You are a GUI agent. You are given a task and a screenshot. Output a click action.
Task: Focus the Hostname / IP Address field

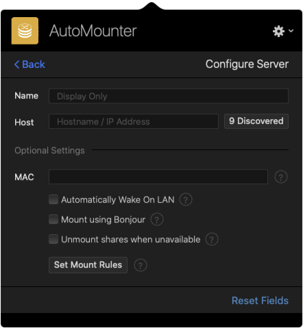point(134,121)
